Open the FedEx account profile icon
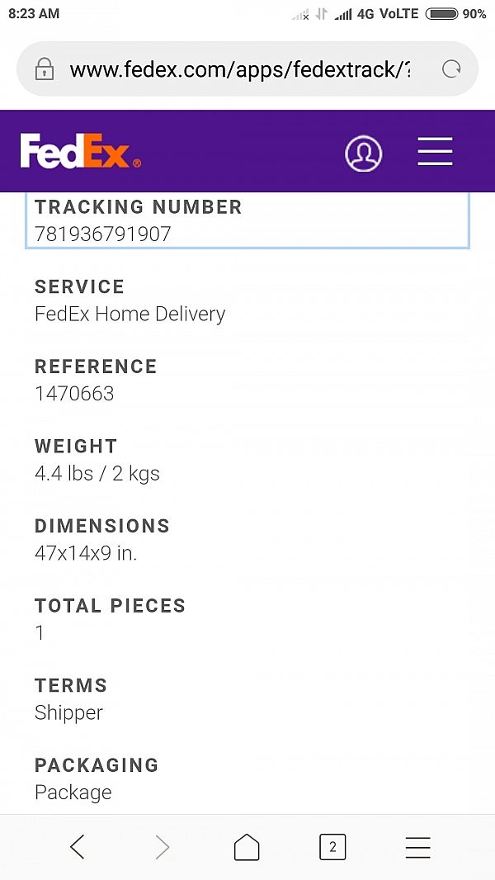This screenshot has height=880, width=495. point(363,153)
